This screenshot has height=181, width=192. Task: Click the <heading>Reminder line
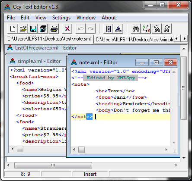(x=133, y=104)
